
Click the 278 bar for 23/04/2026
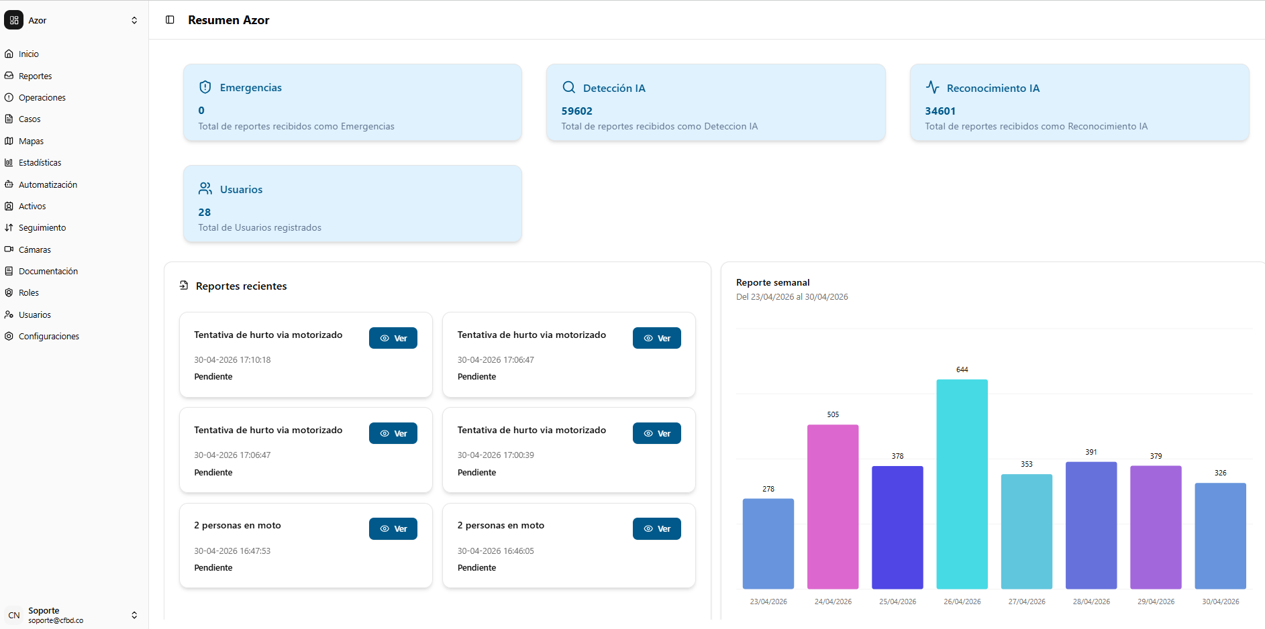[768, 544]
